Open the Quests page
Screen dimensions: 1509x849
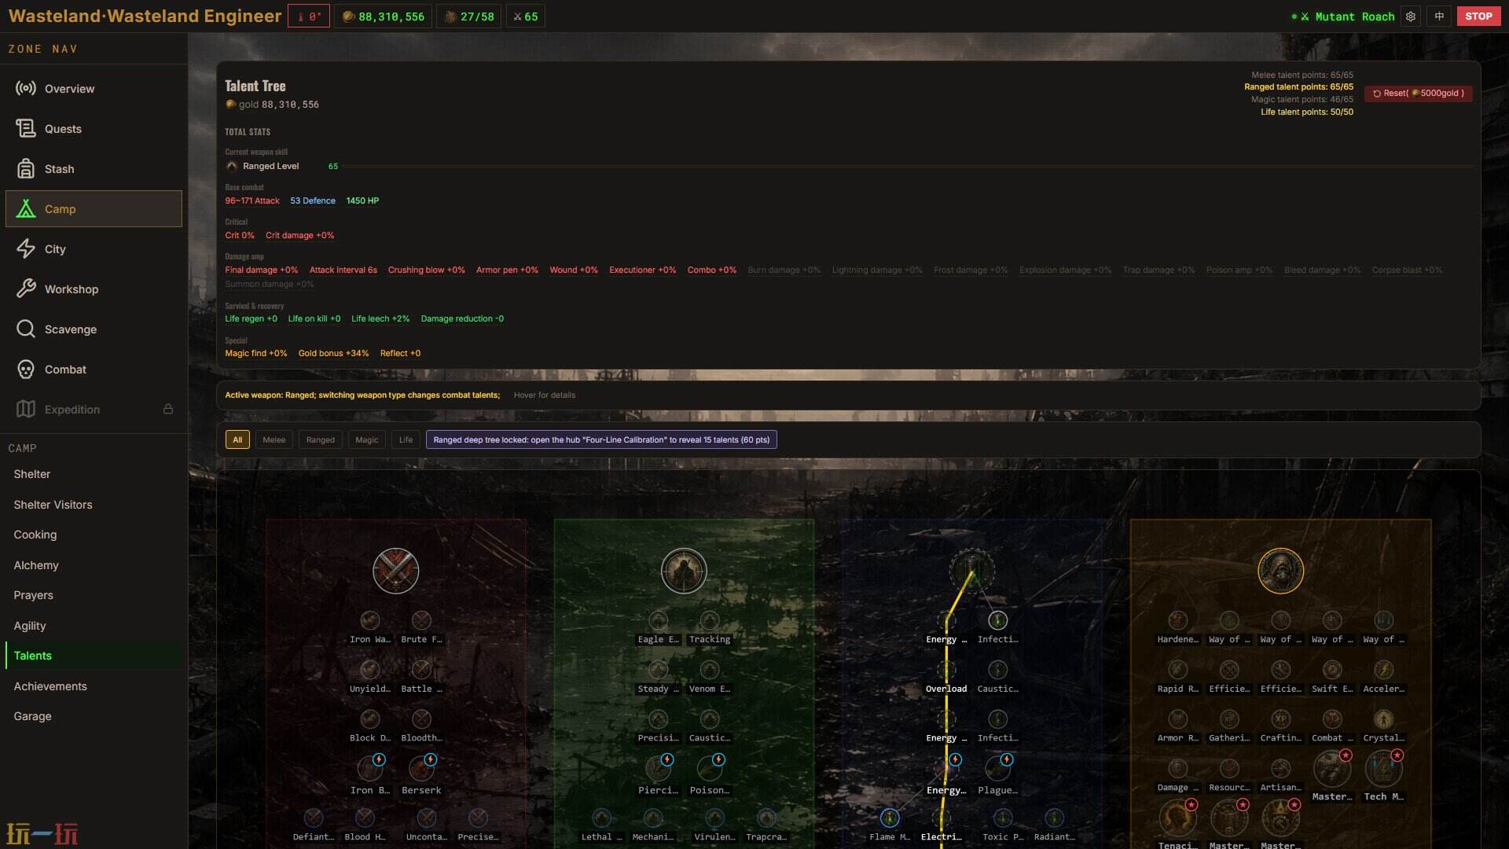(94, 129)
